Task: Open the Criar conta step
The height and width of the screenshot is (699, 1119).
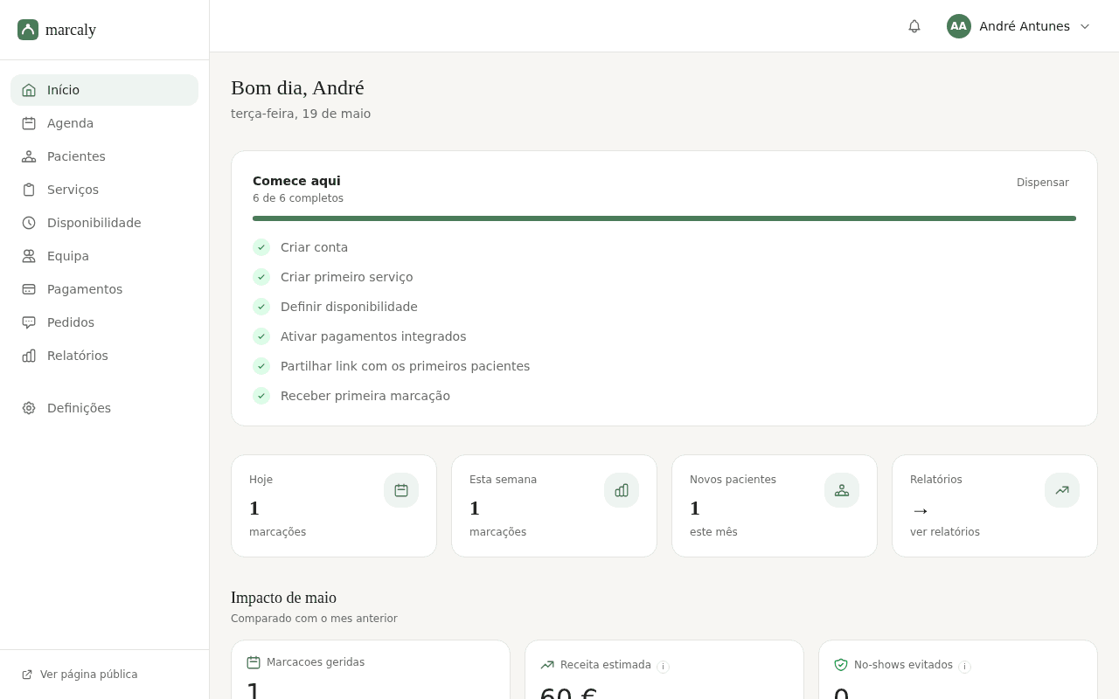Action: click(314, 247)
